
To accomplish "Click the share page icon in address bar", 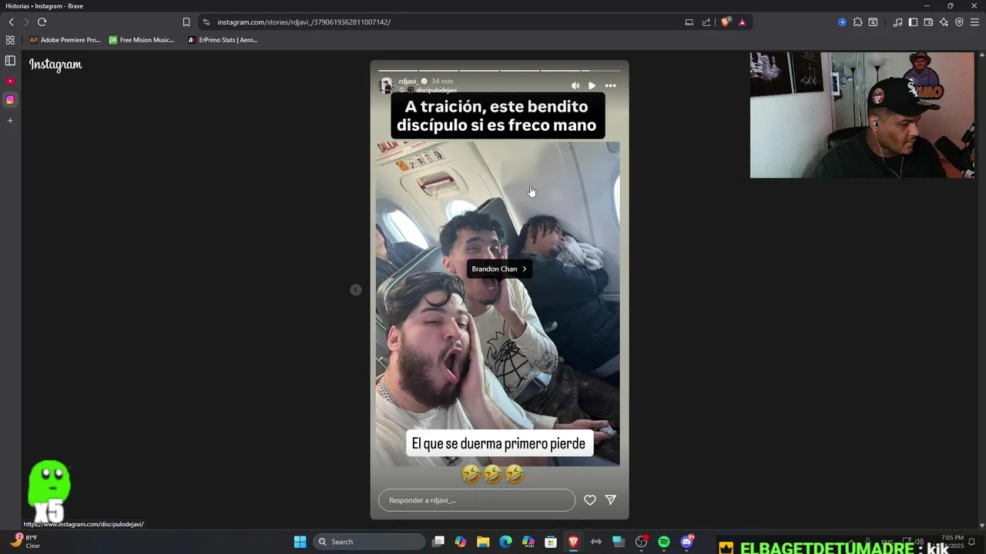I will 706,22.
